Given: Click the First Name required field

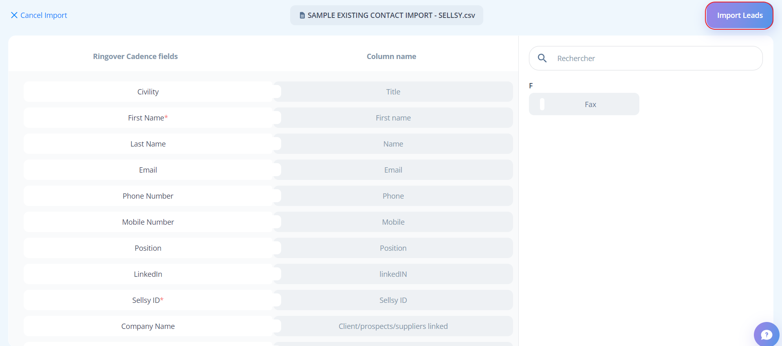Looking at the screenshot, I should [148, 118].
